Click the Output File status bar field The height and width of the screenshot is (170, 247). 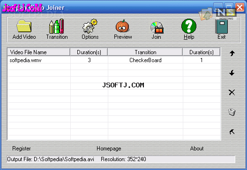click(121, 159)
